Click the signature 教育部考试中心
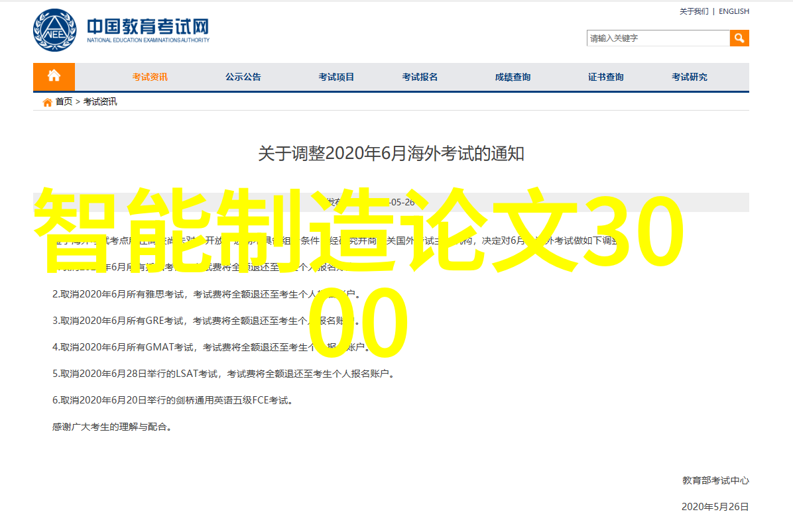Image resolution: width=793 pixels, height=530 pixels. click(x=715, y=480)
